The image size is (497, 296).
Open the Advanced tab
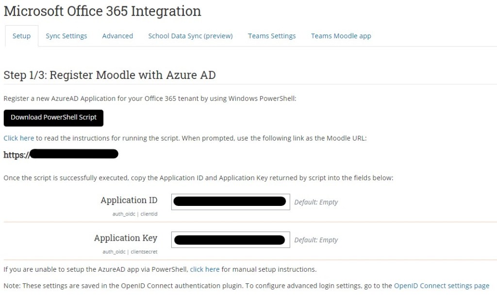tap(117, 36)
